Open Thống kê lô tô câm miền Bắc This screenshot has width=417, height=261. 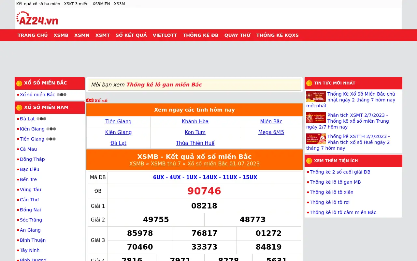pyautogui.click(x=343, y=212)
